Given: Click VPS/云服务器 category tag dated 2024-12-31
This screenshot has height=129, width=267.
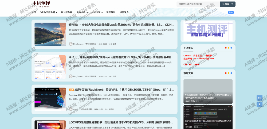Looking at the screenshot, I should (x=86, y=109).
